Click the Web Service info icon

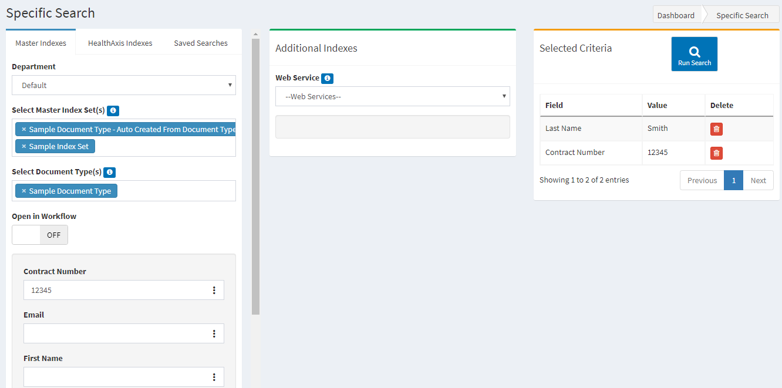(328, 78)
